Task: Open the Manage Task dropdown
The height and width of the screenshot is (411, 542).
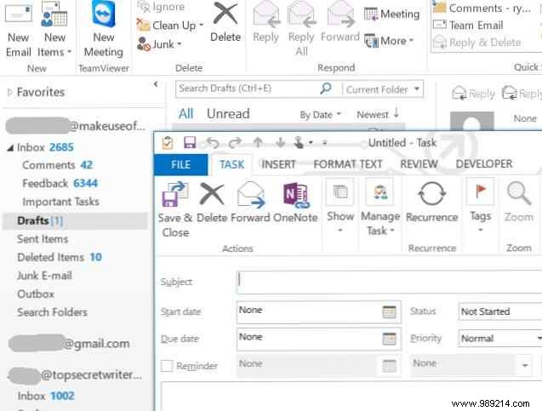Action: (x=380, y=208)
